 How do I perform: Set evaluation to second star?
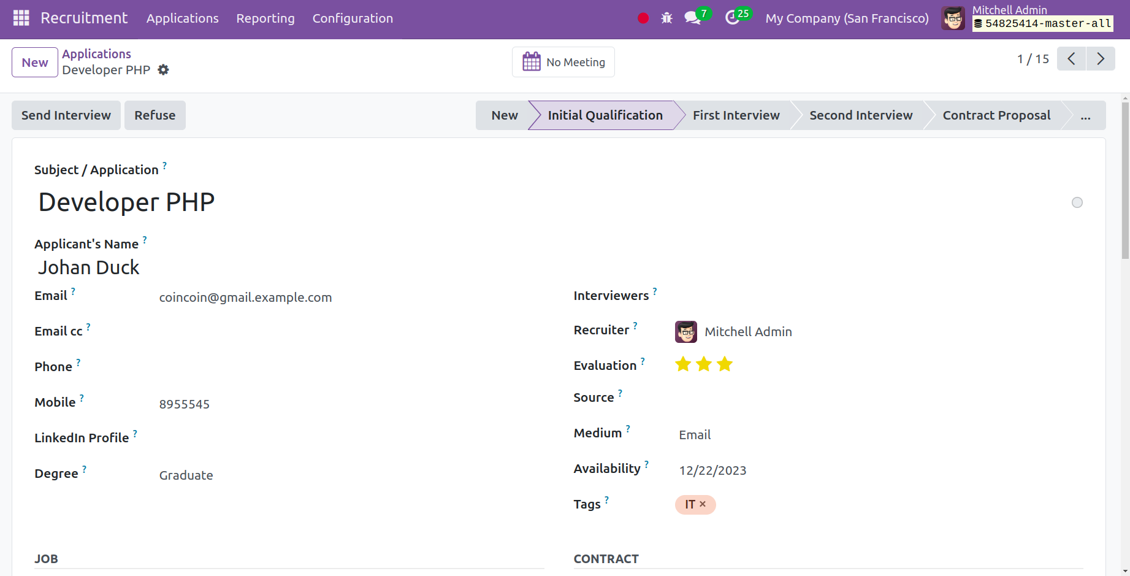point(704,364)
